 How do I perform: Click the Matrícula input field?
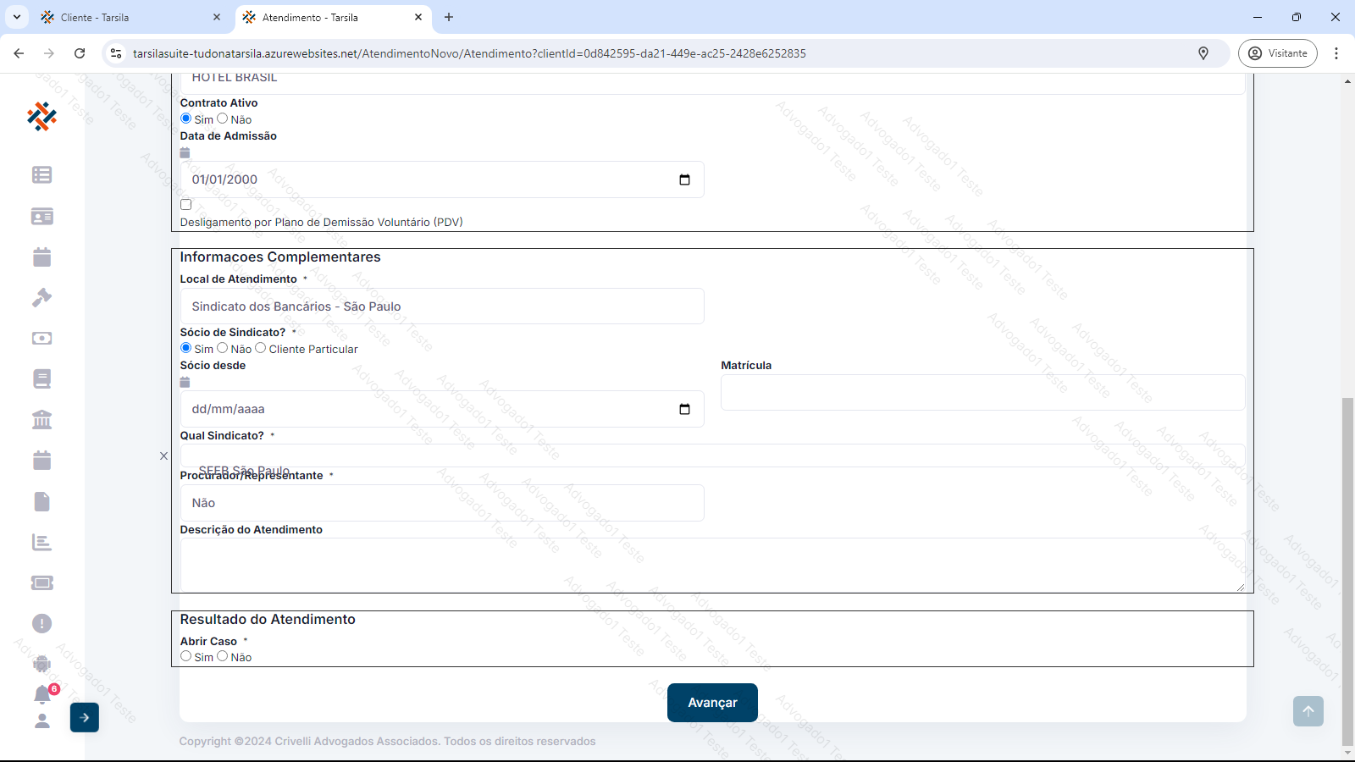click(982, 393)
